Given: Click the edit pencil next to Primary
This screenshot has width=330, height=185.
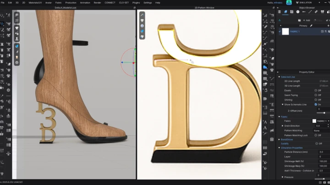Looking at the screenshot, I should [x=311, y=26].
